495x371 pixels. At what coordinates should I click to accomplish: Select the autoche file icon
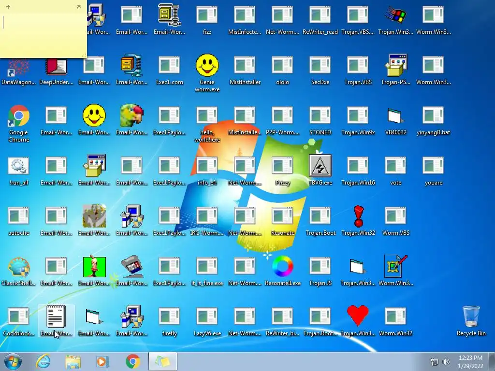pyautogui.click(x=19, y=216)
